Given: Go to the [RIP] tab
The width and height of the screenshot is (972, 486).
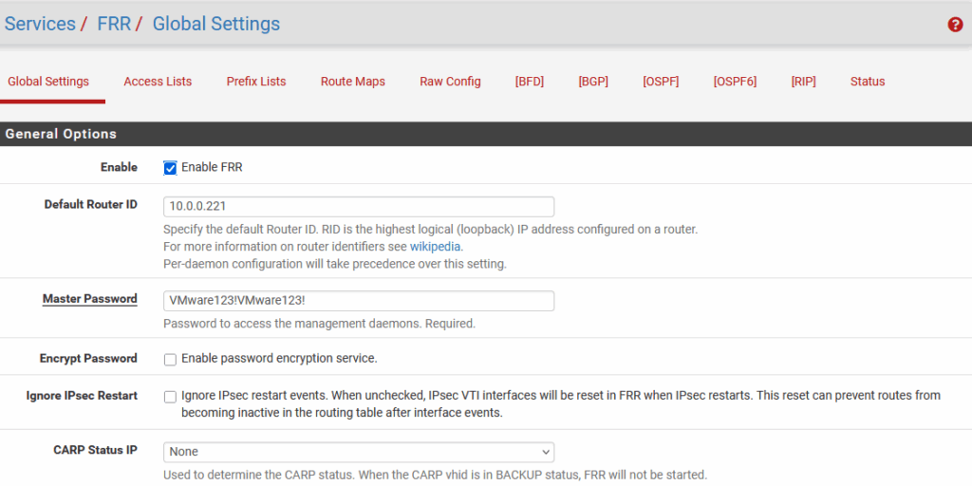Looking at the screenshot, I should [803, 82].
